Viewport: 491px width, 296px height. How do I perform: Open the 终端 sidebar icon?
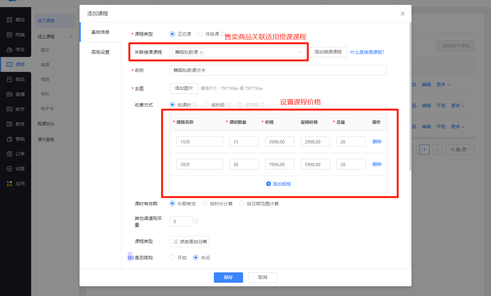(x=9, y=35)
